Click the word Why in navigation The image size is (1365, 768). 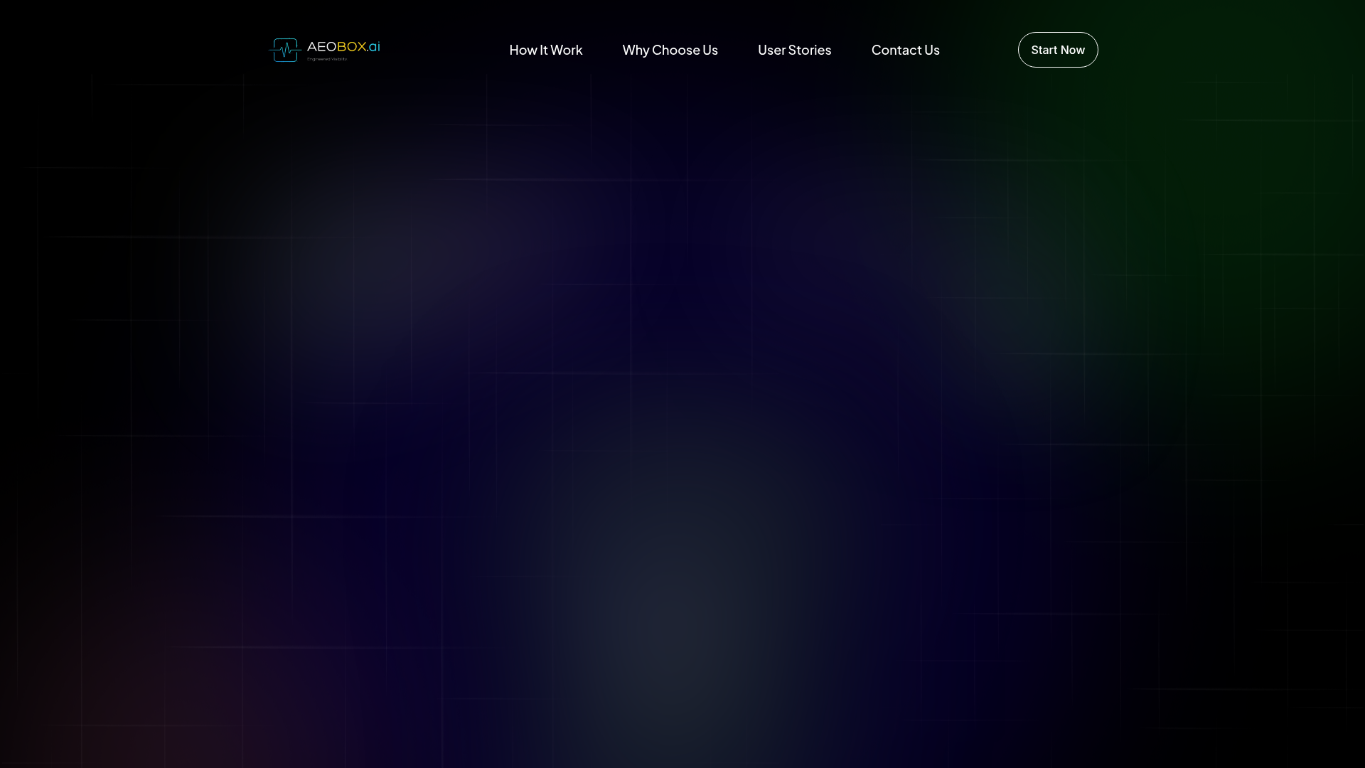(x=636, y=50)
